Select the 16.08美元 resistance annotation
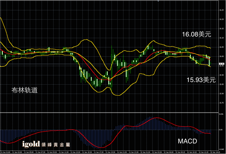The height and width of the screenshot is (154, 226). (x=197, y=34)
